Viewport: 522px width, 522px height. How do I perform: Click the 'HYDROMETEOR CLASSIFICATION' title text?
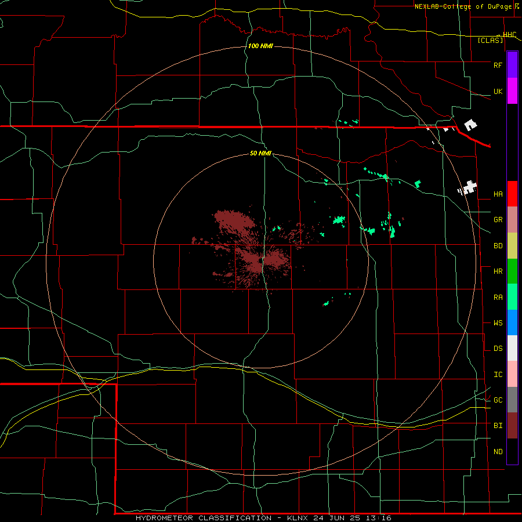click(x=204, y=518)
